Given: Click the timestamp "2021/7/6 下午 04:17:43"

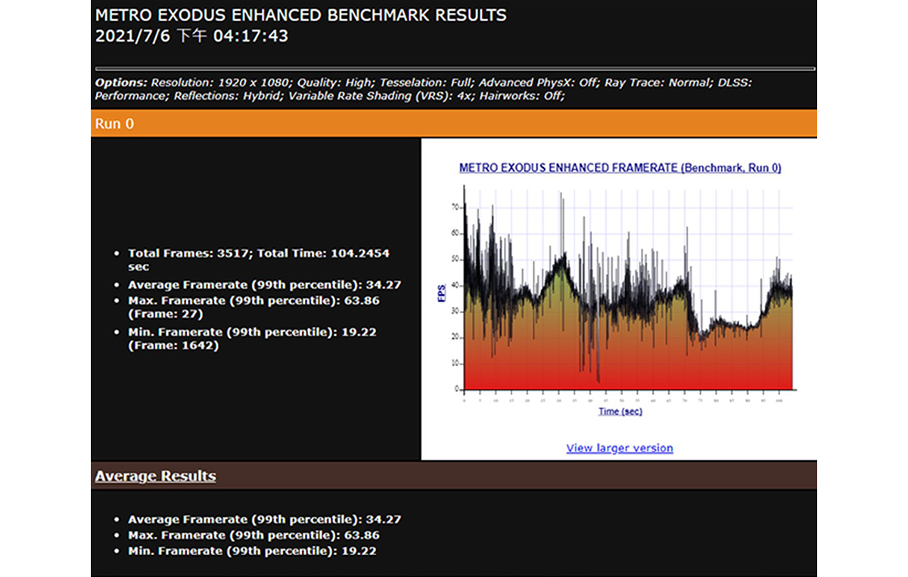Looking at the screenshot, I should pos(191,36).
